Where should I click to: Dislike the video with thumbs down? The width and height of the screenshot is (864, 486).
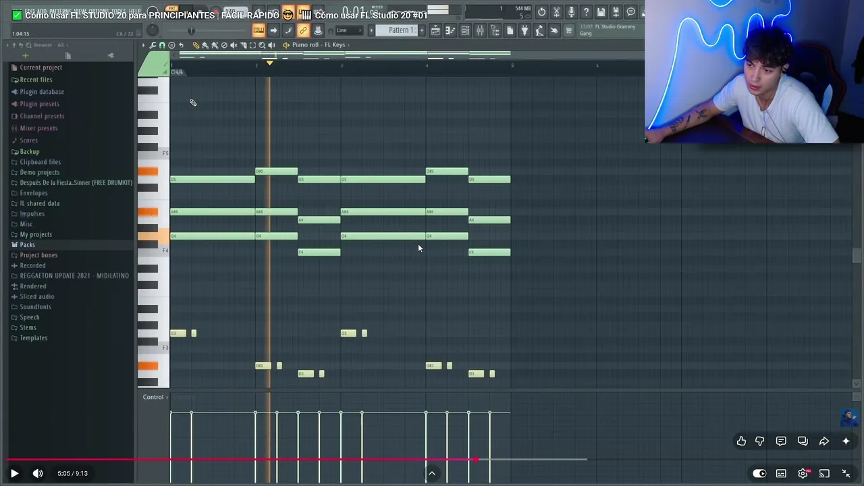760,441
